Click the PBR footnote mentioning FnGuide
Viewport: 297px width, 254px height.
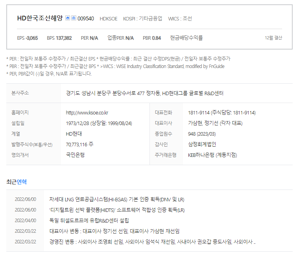pyautogui.click(x=115, y=66)
